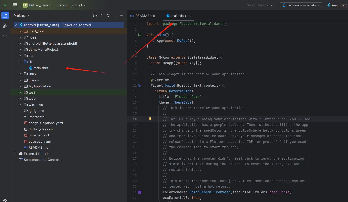The width and height of the screenshot is (348, 202).
Task: Open the no device selected combo box
Action: pos(301,5)
